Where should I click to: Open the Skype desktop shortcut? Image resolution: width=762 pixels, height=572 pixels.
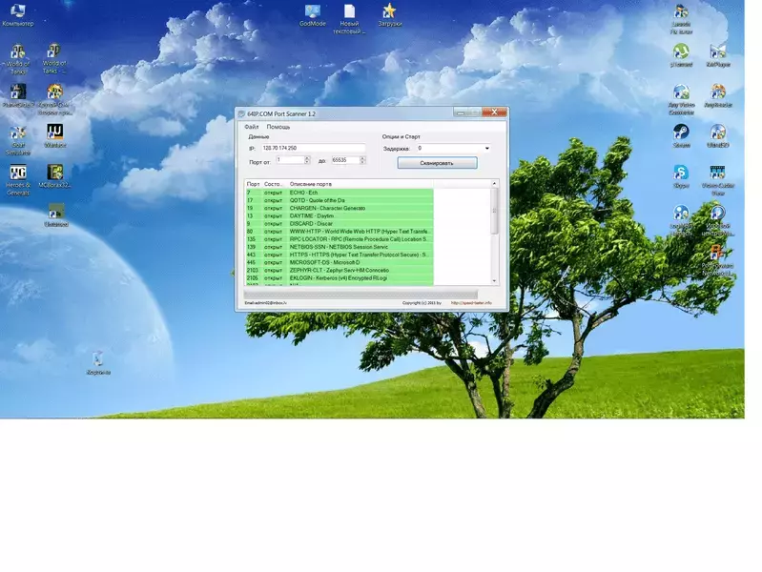click(x=681, y=176)
